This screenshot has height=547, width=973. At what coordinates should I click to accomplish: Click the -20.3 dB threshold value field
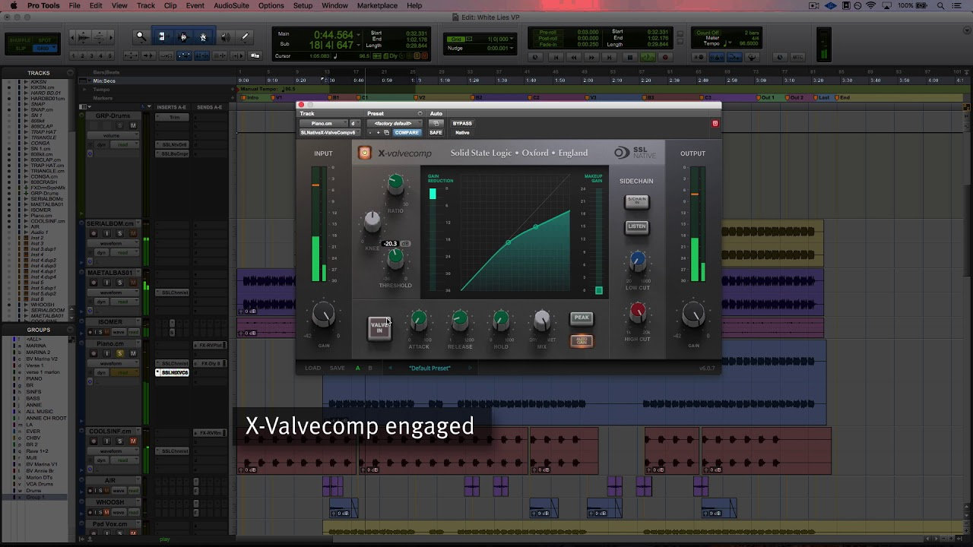pos(390,244)
